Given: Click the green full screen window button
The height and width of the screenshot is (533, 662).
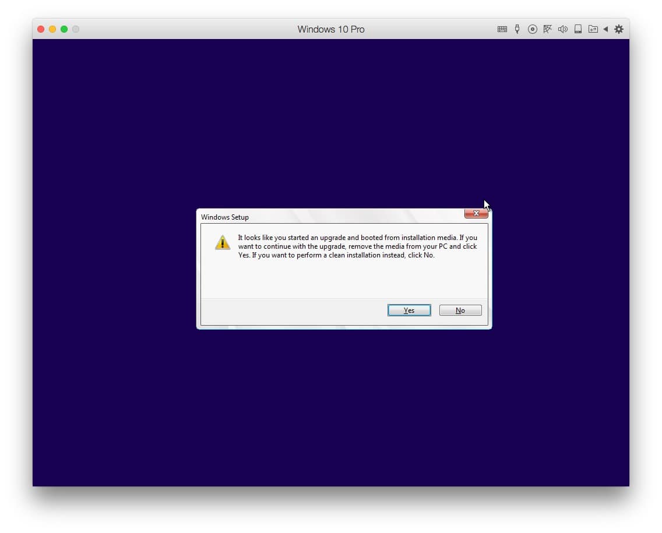Looking at the screenshot, I should (x=64, y=29).
